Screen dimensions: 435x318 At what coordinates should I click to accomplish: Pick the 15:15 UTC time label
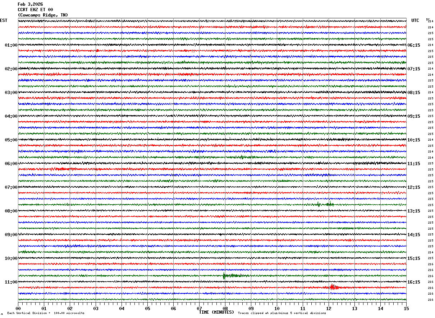point(414,258)
